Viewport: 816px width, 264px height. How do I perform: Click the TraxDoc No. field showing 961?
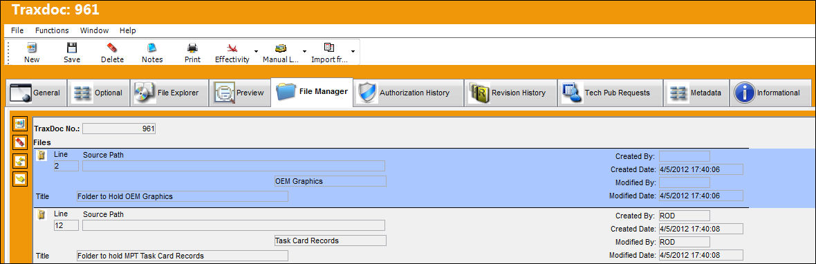pos(119,129)
